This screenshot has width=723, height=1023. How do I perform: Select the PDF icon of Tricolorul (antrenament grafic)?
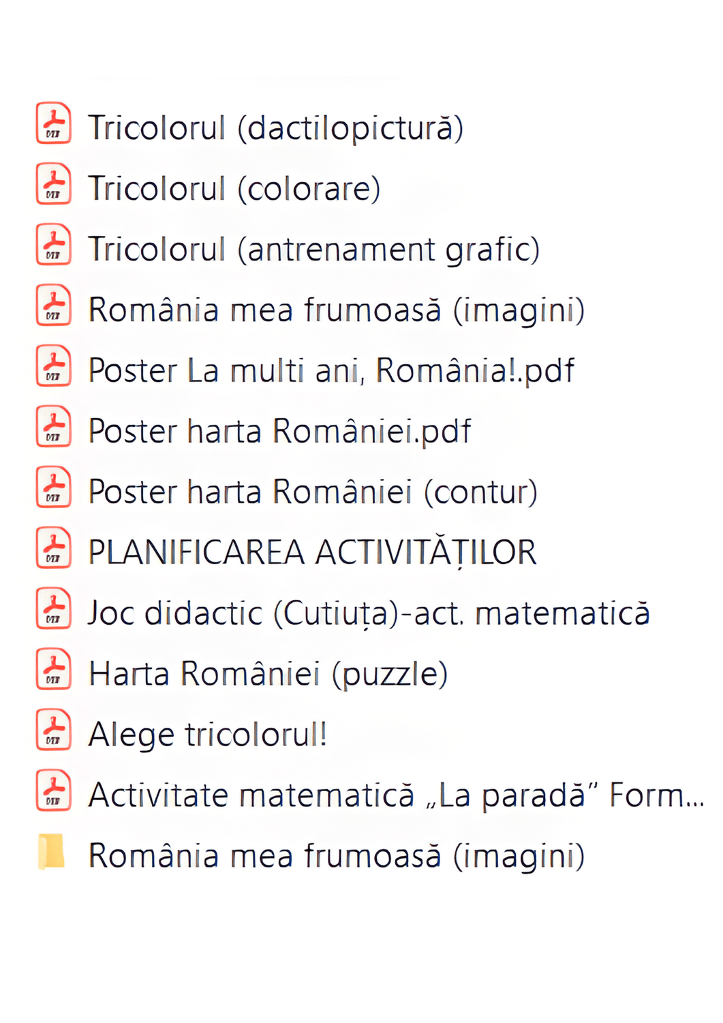tap(53, 245)
